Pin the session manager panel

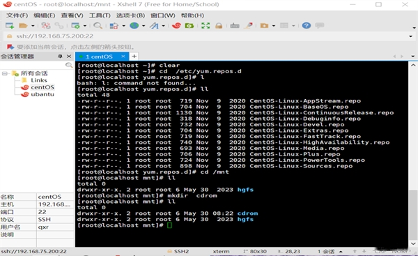[60, 57]
